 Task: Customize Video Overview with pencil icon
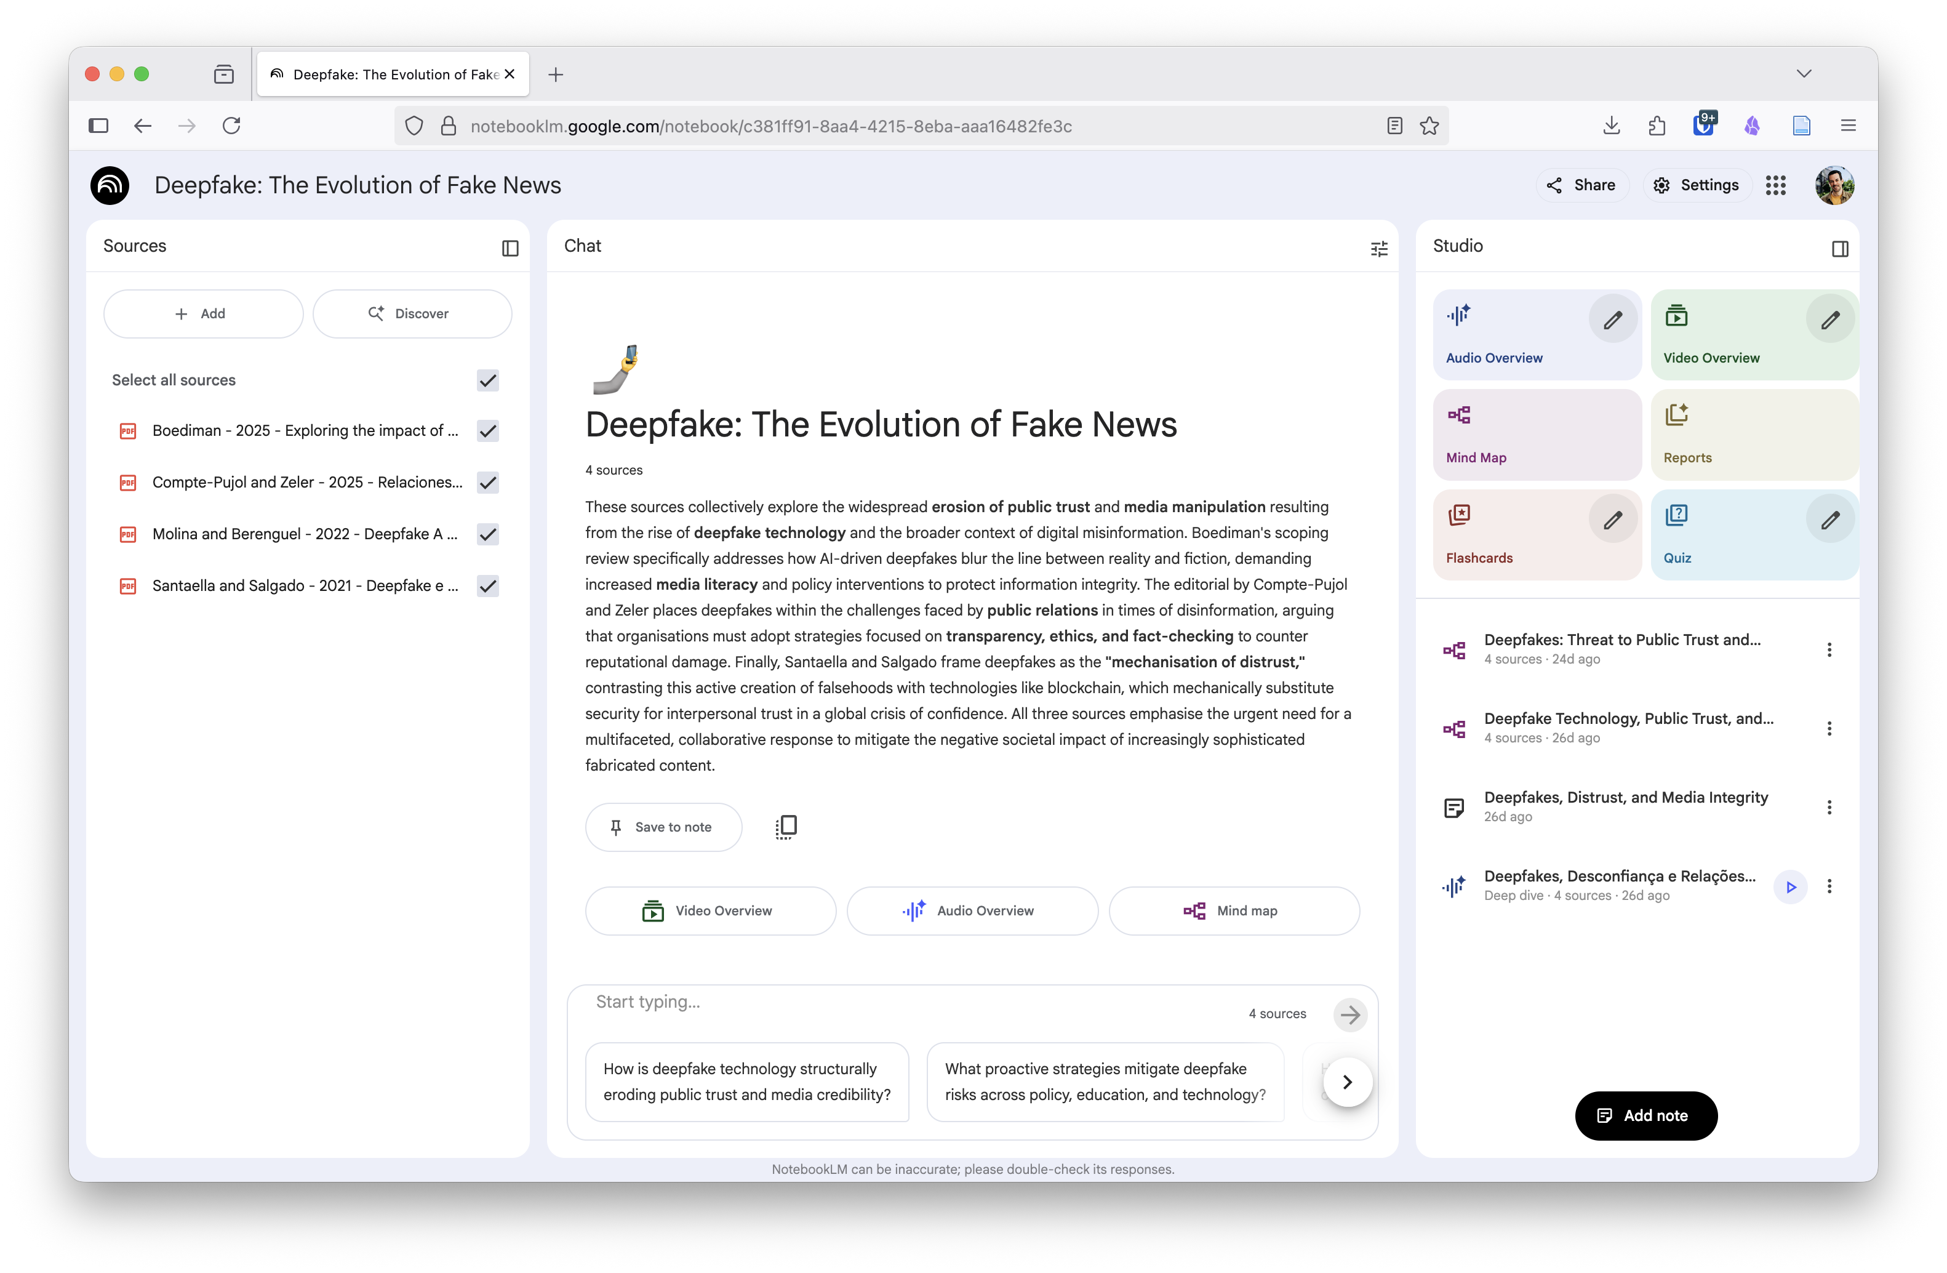[x=1829, y=320]
